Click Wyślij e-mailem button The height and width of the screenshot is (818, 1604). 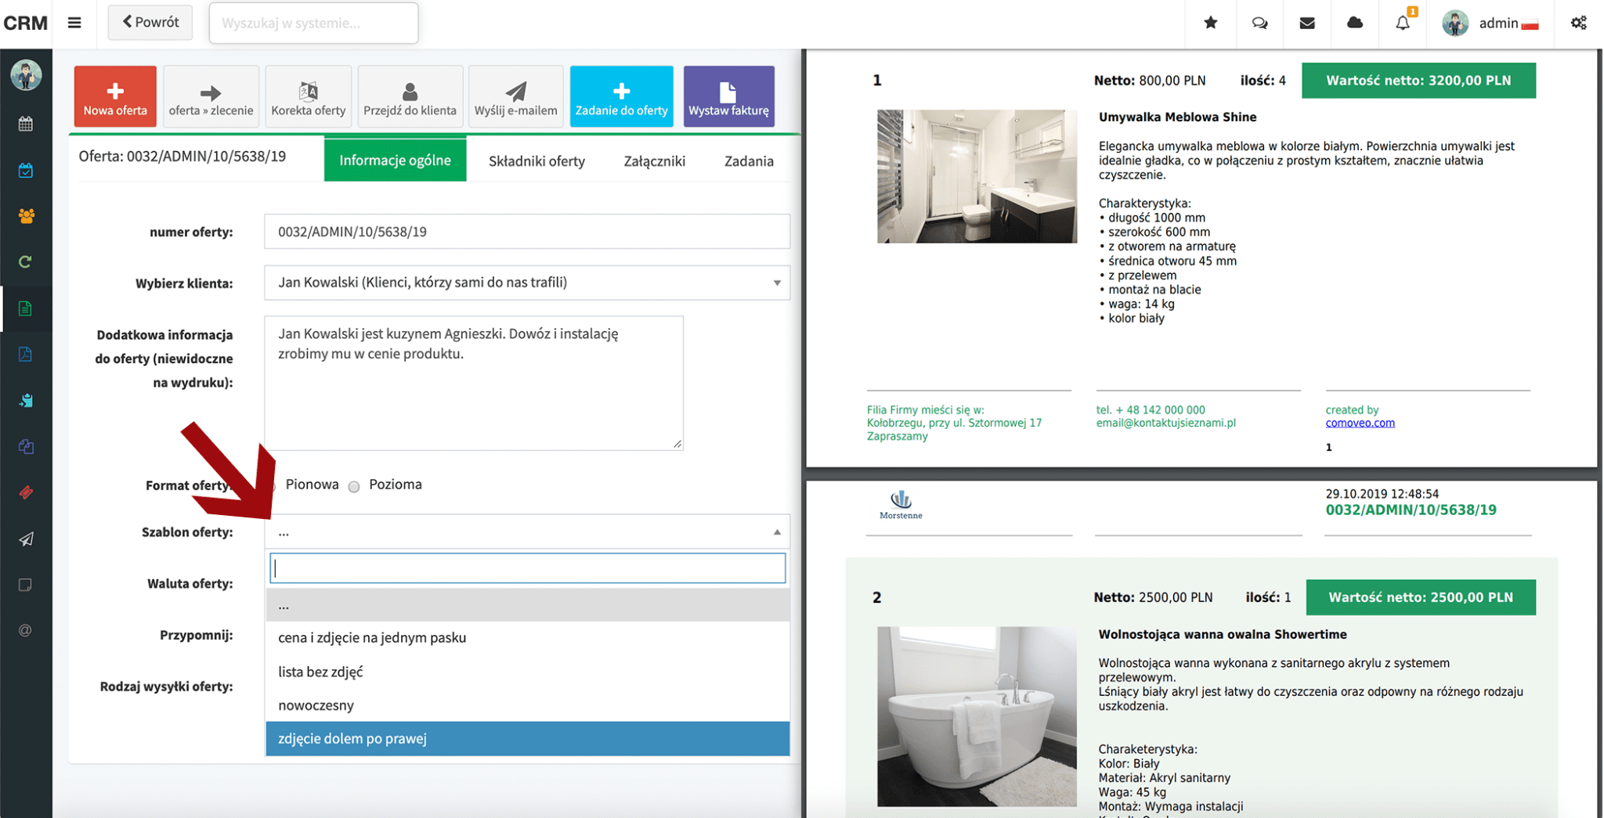click(515, 96)
